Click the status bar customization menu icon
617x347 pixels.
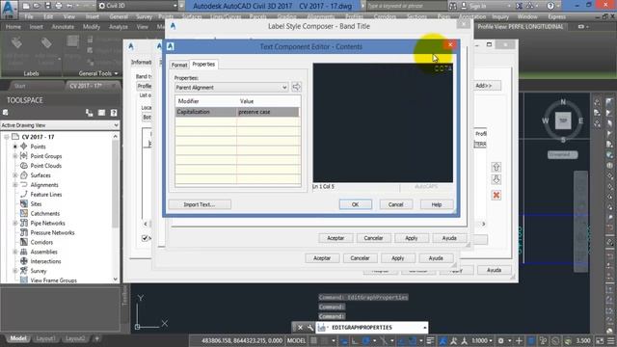click(611, 340)
